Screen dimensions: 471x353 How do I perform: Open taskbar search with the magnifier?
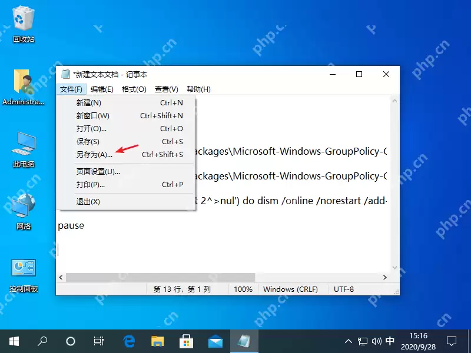[x=42, y=341]
